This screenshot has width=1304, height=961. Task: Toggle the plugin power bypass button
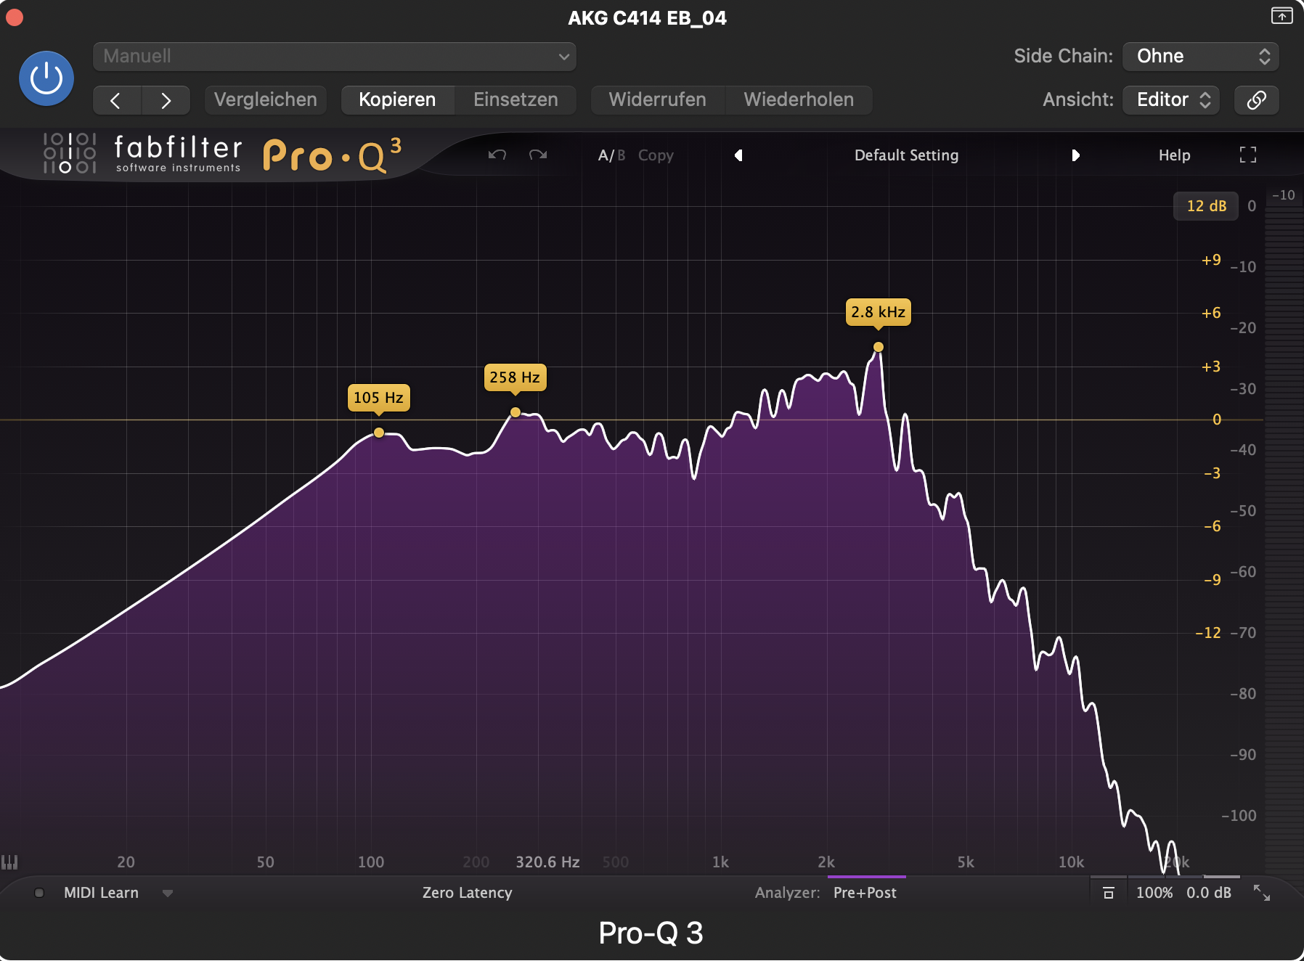coord(46,78)
